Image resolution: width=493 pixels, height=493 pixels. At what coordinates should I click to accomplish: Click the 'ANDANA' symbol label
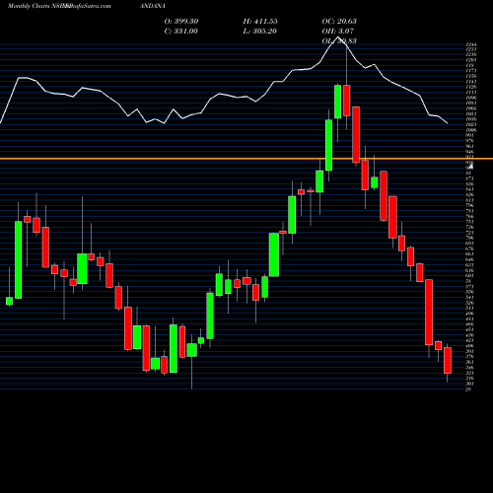(x=153, y=6)
